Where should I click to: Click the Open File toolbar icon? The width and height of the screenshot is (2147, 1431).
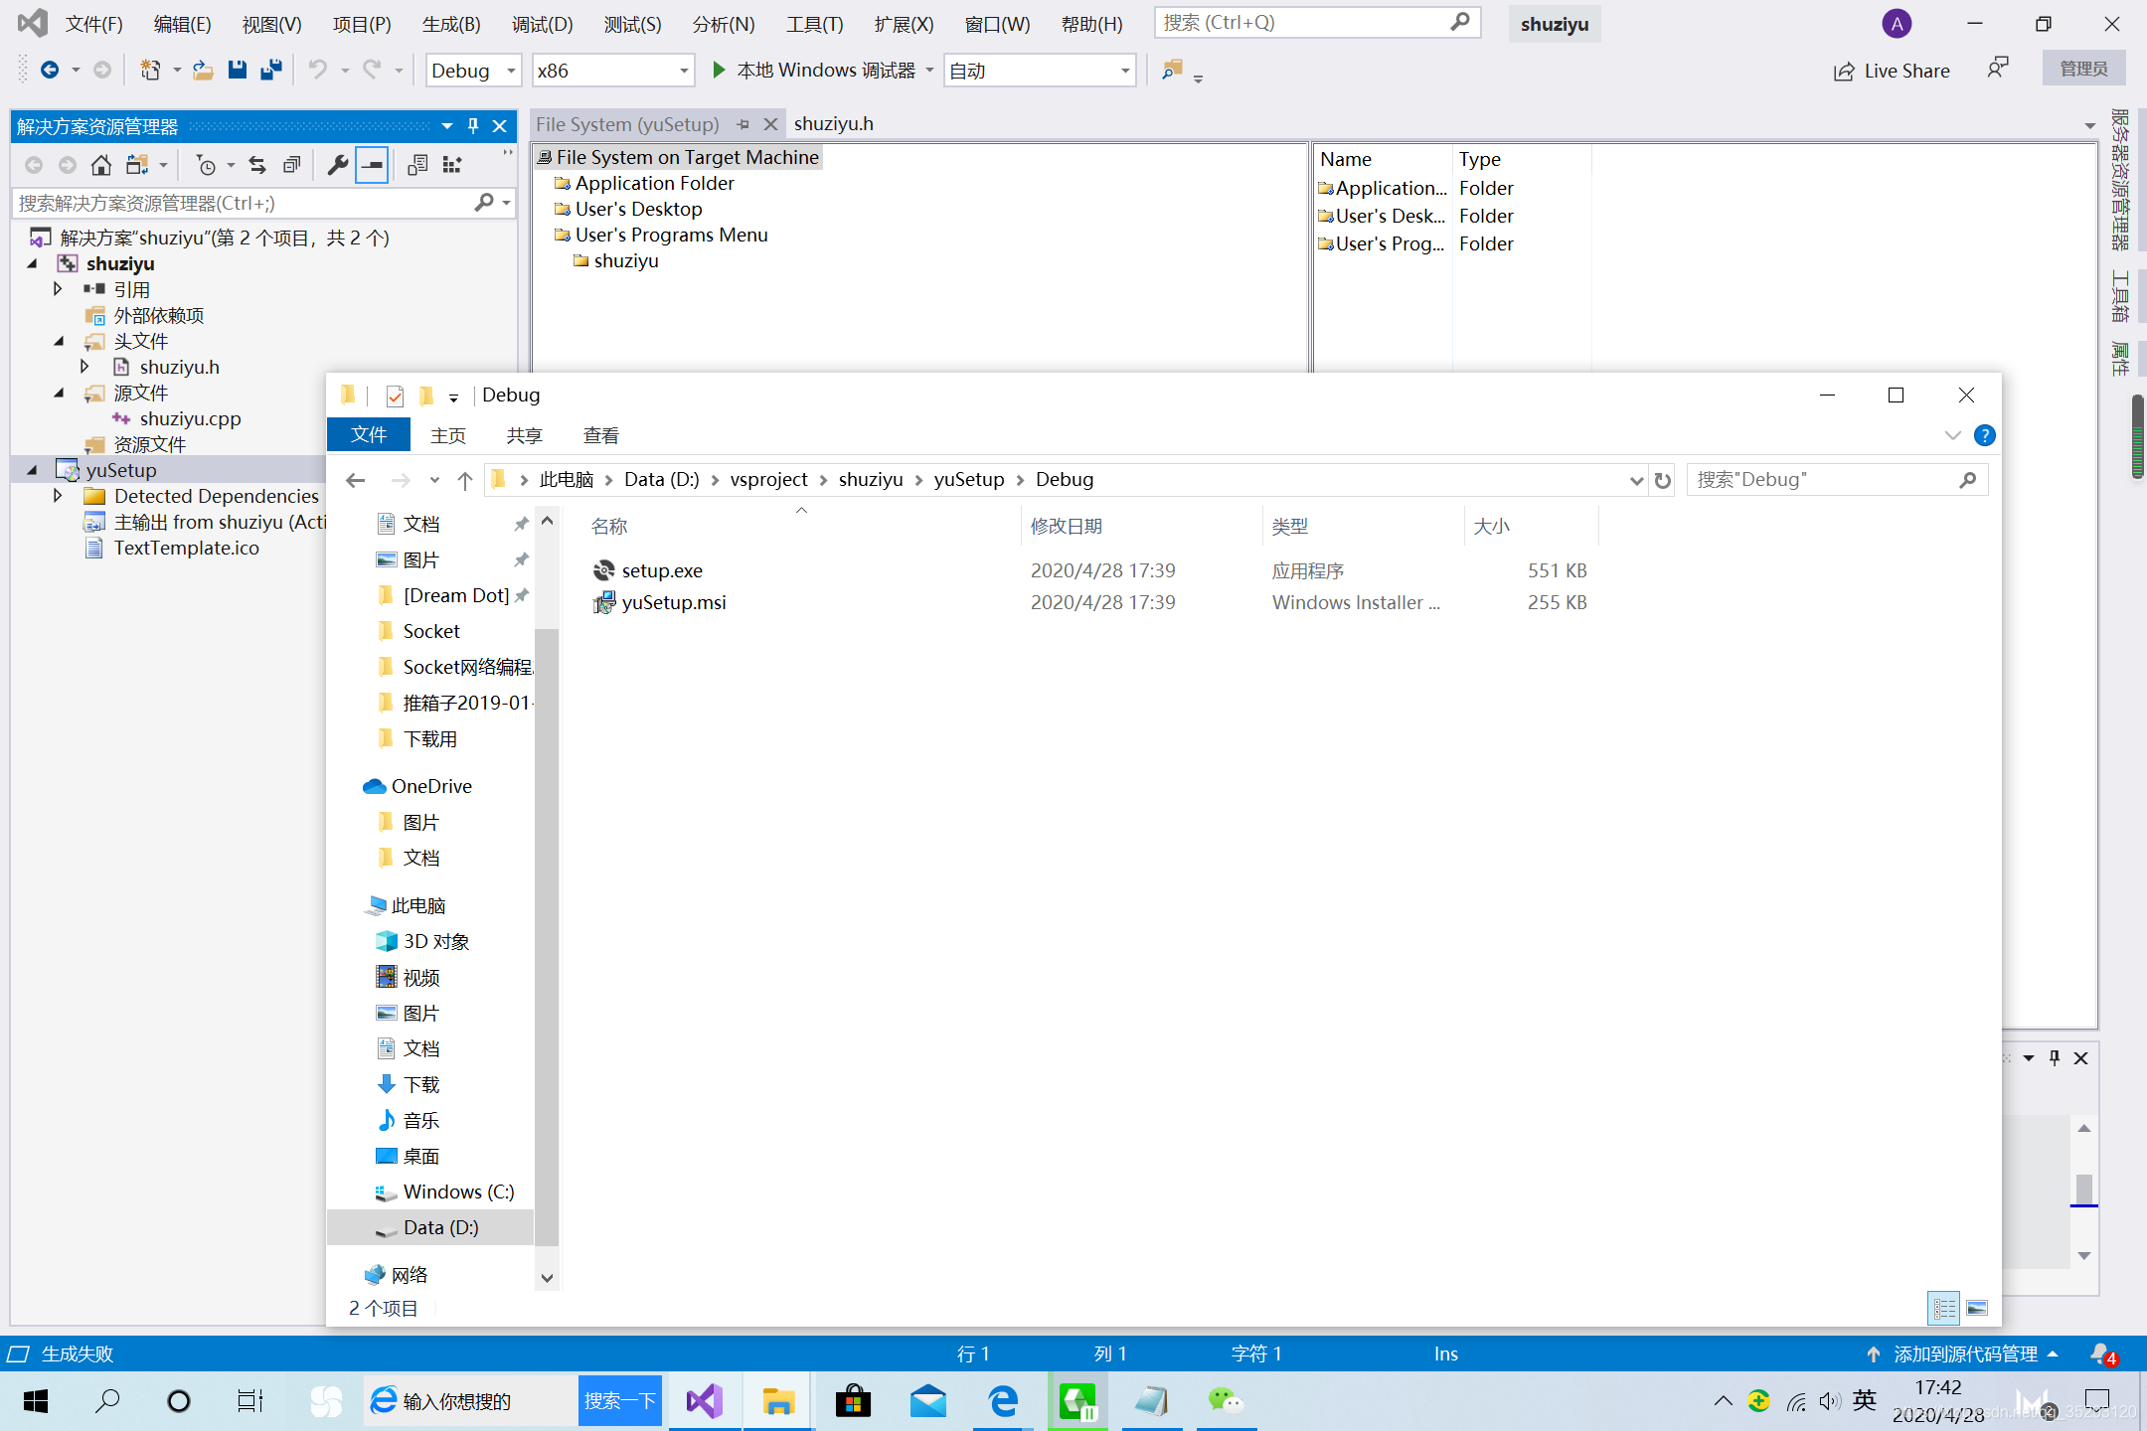tap(203, 71)
